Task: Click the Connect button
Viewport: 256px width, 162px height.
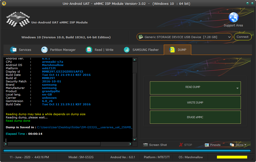Action: pyautogui.click(x=243, y=37)
